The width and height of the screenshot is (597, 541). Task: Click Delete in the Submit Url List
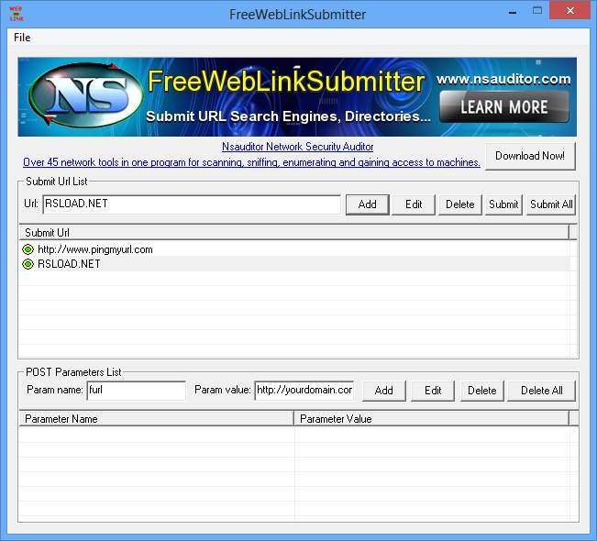point(460,204)
